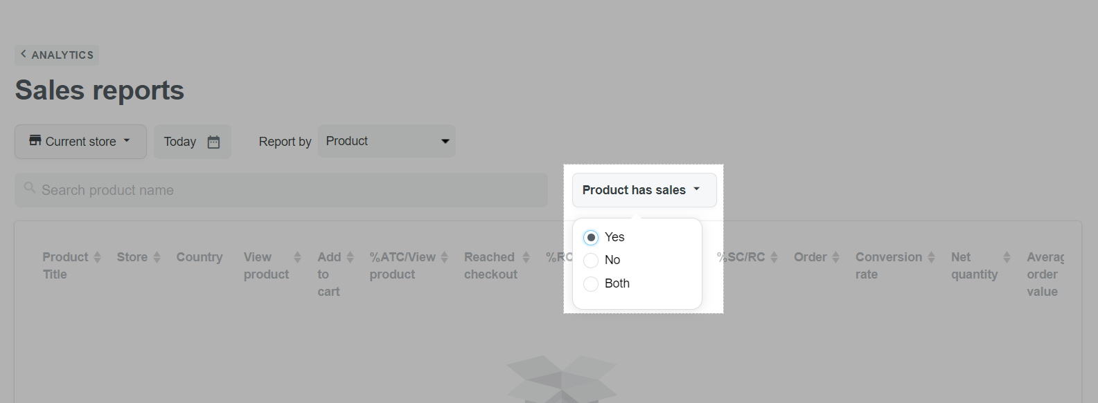Viewport: 1098px width, 403px height.
Task: Sort the Add to cart column
Action: 351,257
